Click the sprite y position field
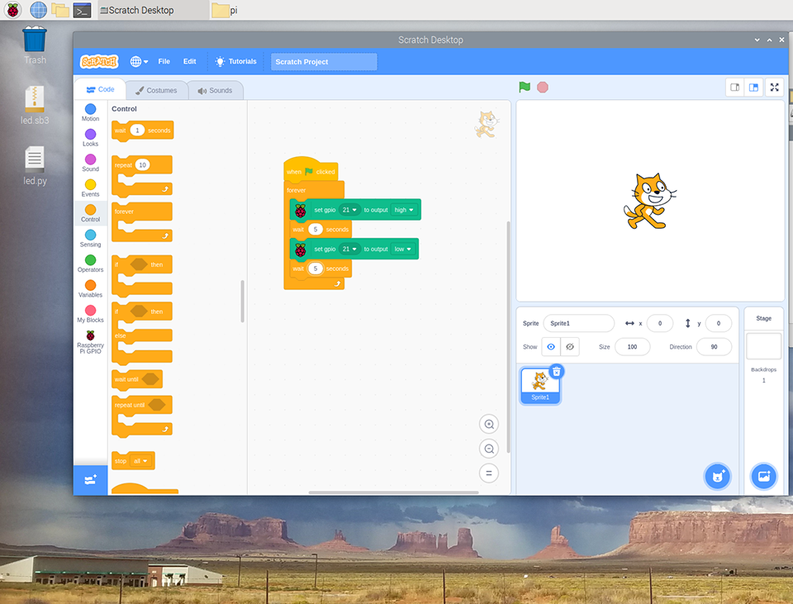Image resolution: width=793 pixels, height=604 pixels. click(718, 323)
